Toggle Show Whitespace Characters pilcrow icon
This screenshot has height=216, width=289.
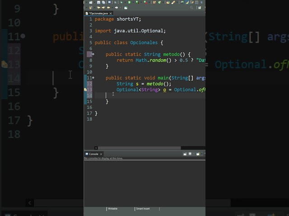pos(201,2)
